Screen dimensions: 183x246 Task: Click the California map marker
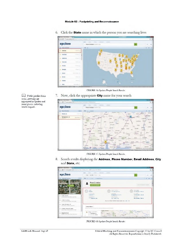(99, 63)
